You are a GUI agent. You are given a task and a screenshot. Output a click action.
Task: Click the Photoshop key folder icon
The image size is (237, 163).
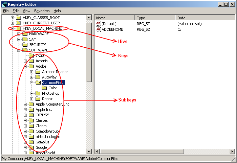click(x=38, y=93)
